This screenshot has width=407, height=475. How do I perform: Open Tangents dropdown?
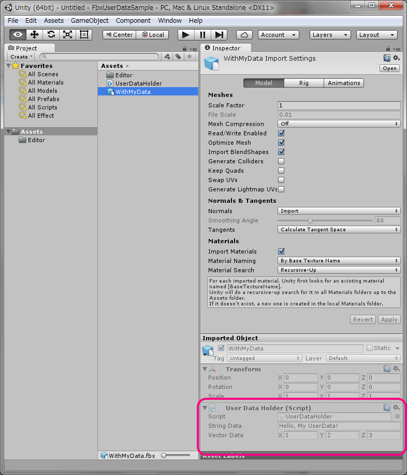[339, 230]
